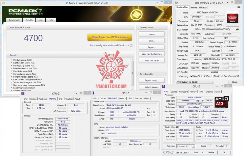Click the AMD A10 processor logo
The height and width of the screenshot is (156, 244).
[222, 102]
